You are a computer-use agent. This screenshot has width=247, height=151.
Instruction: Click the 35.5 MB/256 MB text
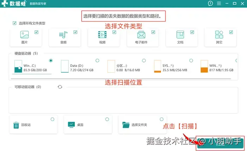pos(175,70)
